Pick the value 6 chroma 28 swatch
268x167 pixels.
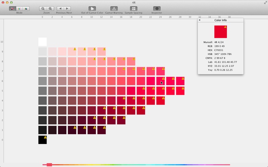(180, 81)
